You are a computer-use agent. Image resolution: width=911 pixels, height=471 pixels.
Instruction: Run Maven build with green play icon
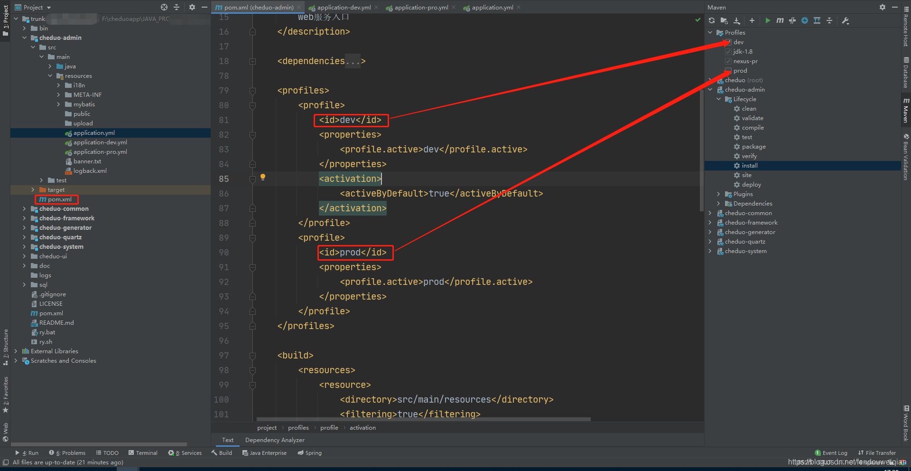[768, 20]
